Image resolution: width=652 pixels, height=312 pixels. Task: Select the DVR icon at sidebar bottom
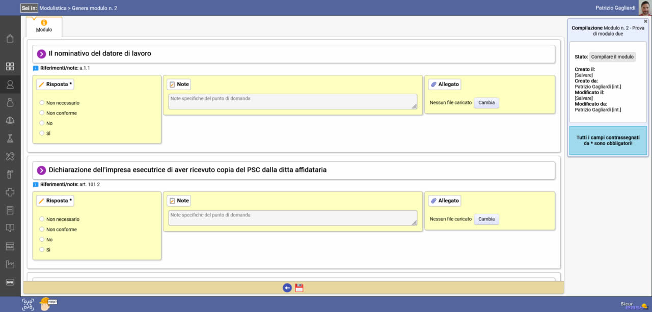coord(10,282)
